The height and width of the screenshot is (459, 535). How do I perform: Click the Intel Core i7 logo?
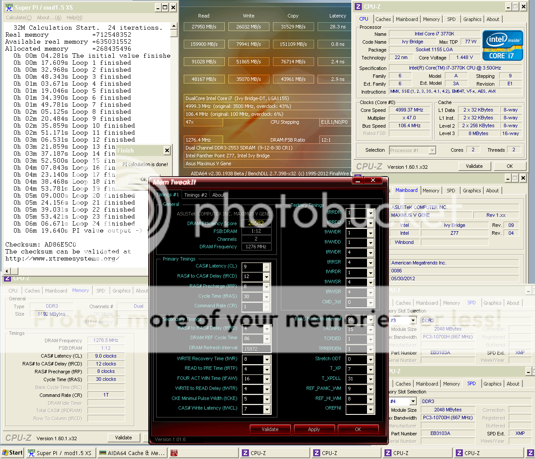click(502, 45)
